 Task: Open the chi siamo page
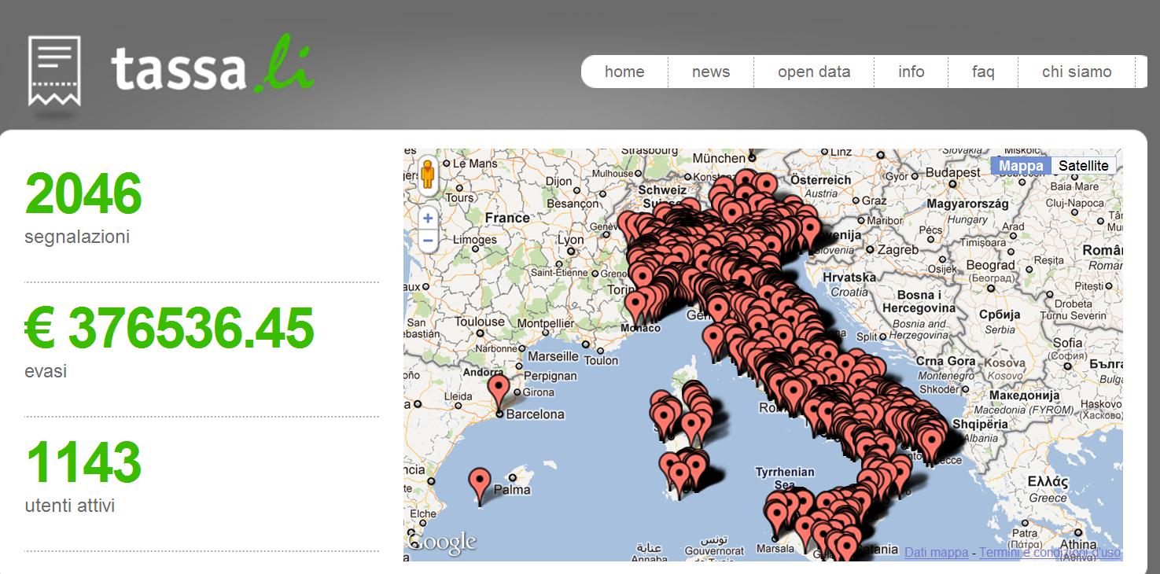point(1077,72)
